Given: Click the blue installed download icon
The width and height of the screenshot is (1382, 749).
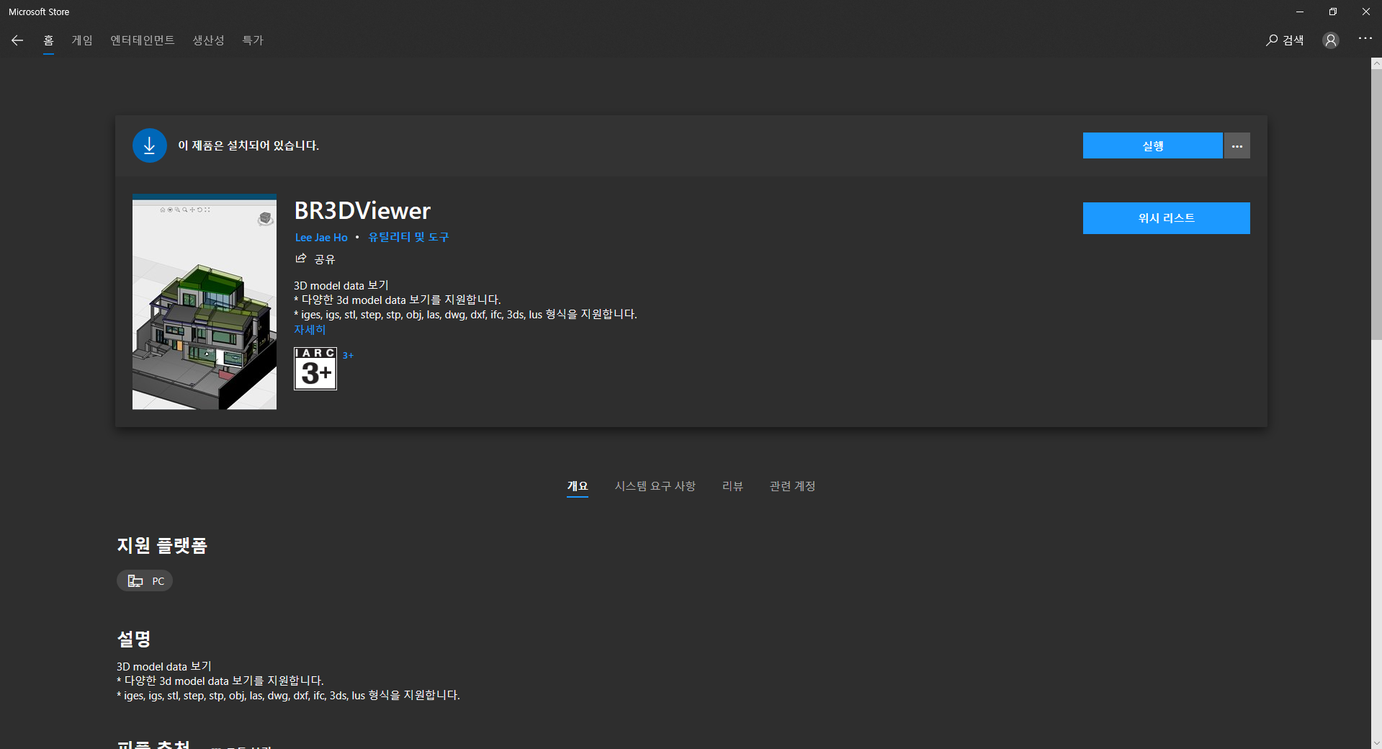Looking at the screenshot, I should [x=150, y=145].
